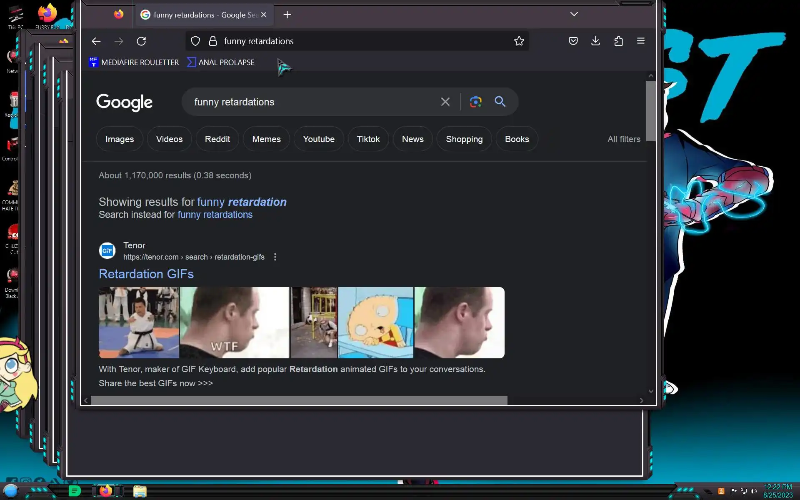Open All filters option
This screenshot has width=800, height=500.
click(623, 139)
